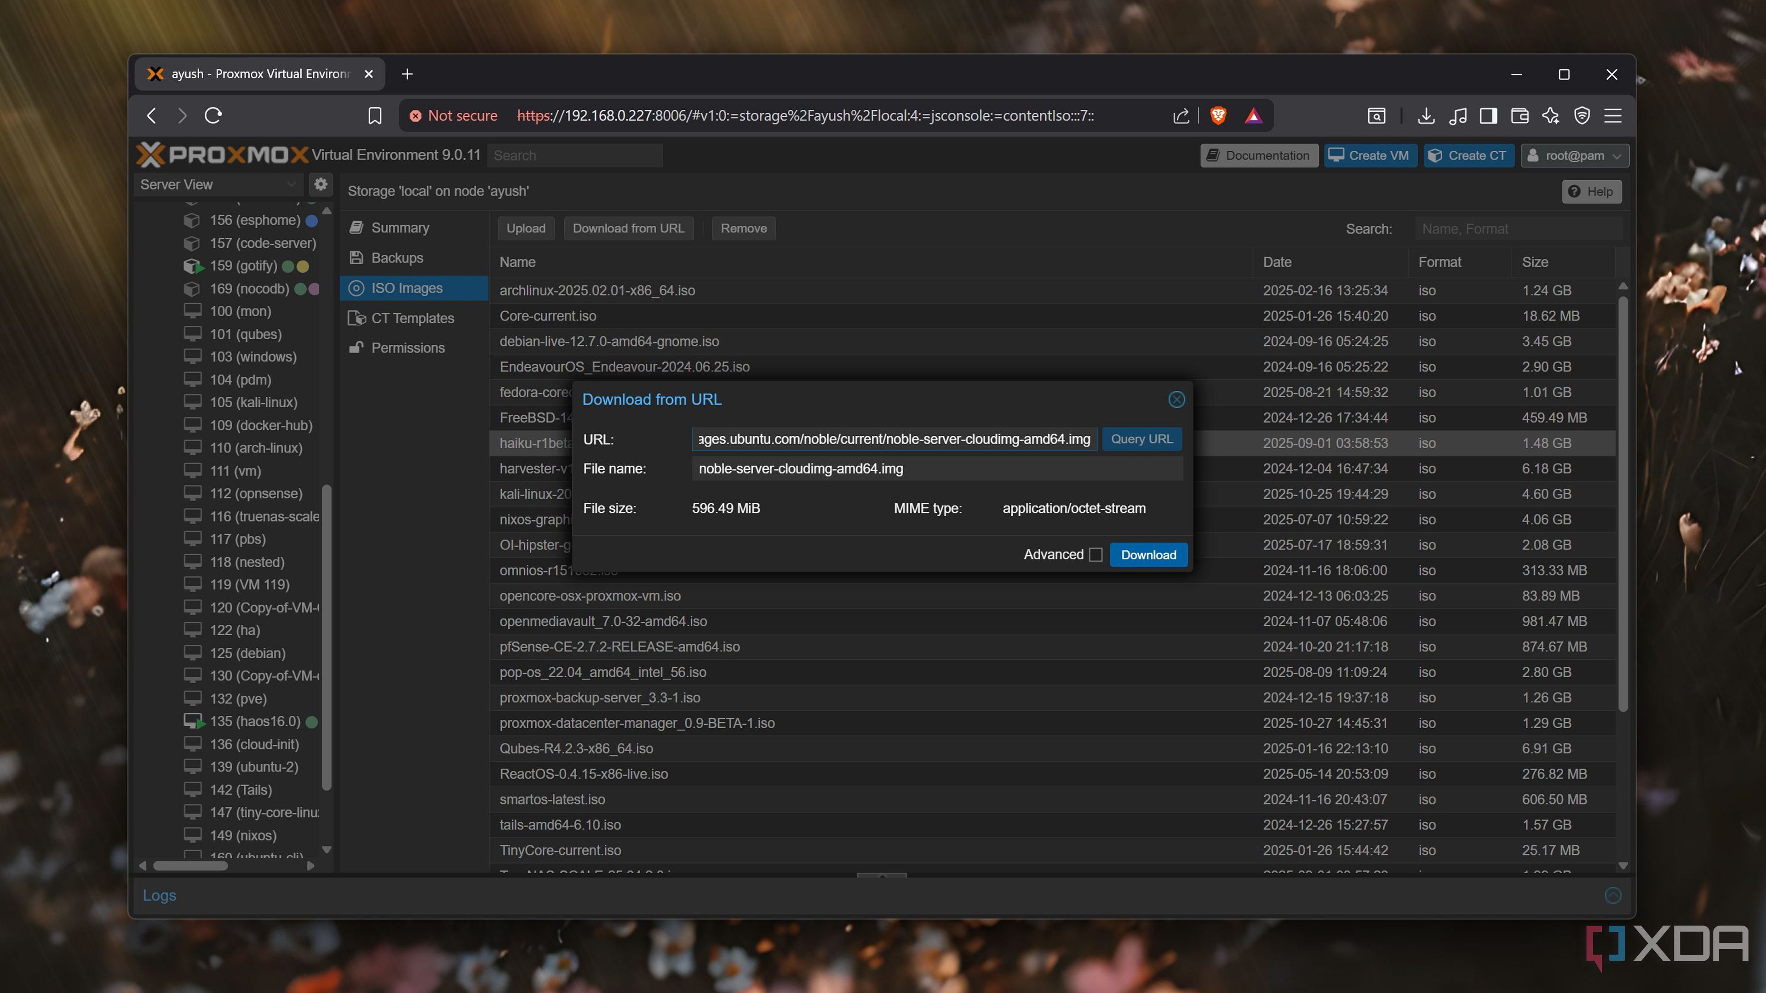Click the Brave Shields lion icon
The width and height of the screenshot is (1766, 993).
1218,115
